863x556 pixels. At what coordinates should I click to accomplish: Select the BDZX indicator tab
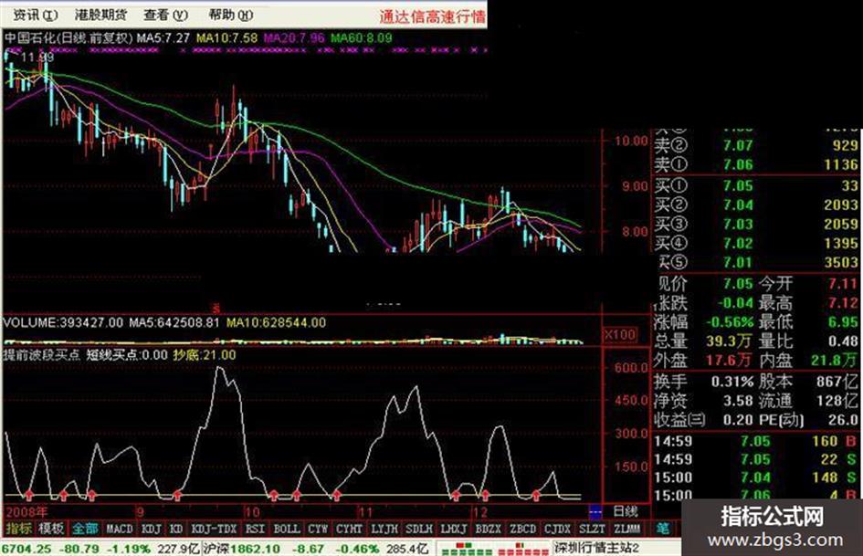[488, 529]
